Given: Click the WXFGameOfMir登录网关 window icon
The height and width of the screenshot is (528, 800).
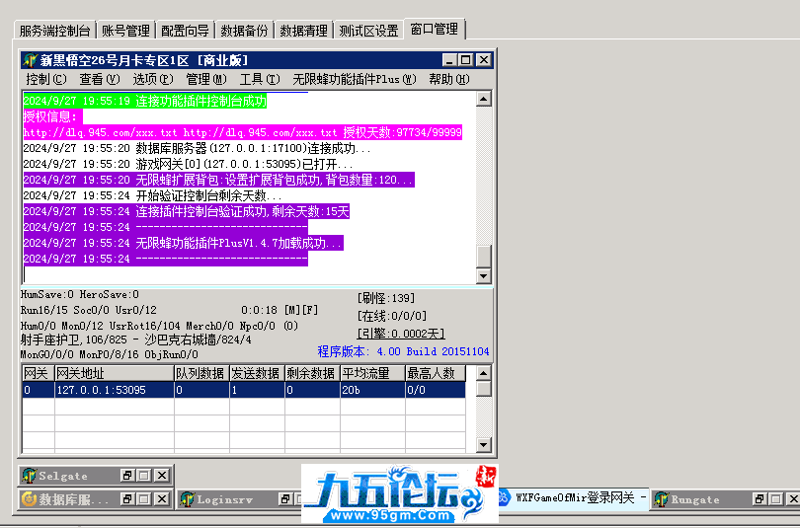Looking at the screenshot, I should pyautogui.click(x=504, y=499).
